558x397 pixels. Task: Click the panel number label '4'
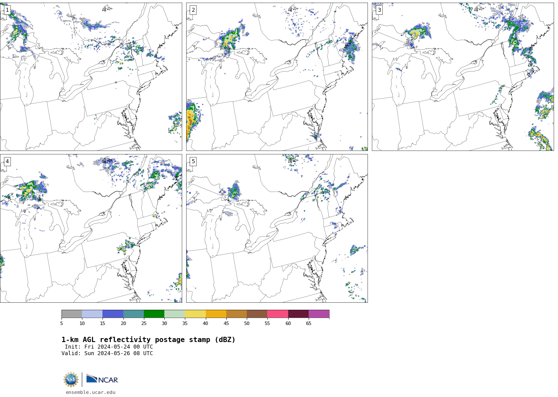[x=7, y=161]
